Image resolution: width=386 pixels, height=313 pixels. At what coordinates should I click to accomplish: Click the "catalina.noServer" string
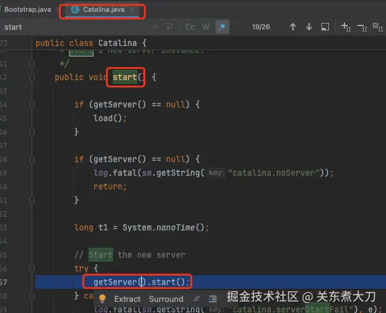274,173
